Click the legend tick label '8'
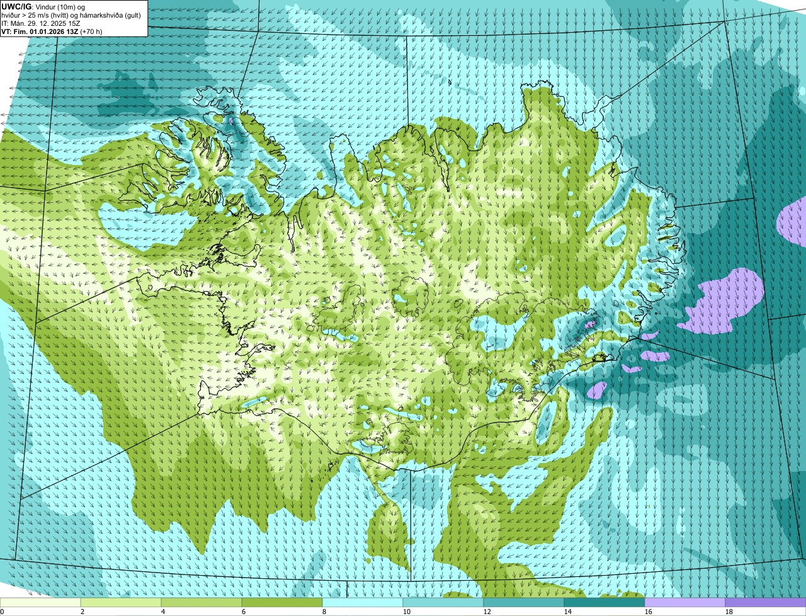 coord(324,612)
